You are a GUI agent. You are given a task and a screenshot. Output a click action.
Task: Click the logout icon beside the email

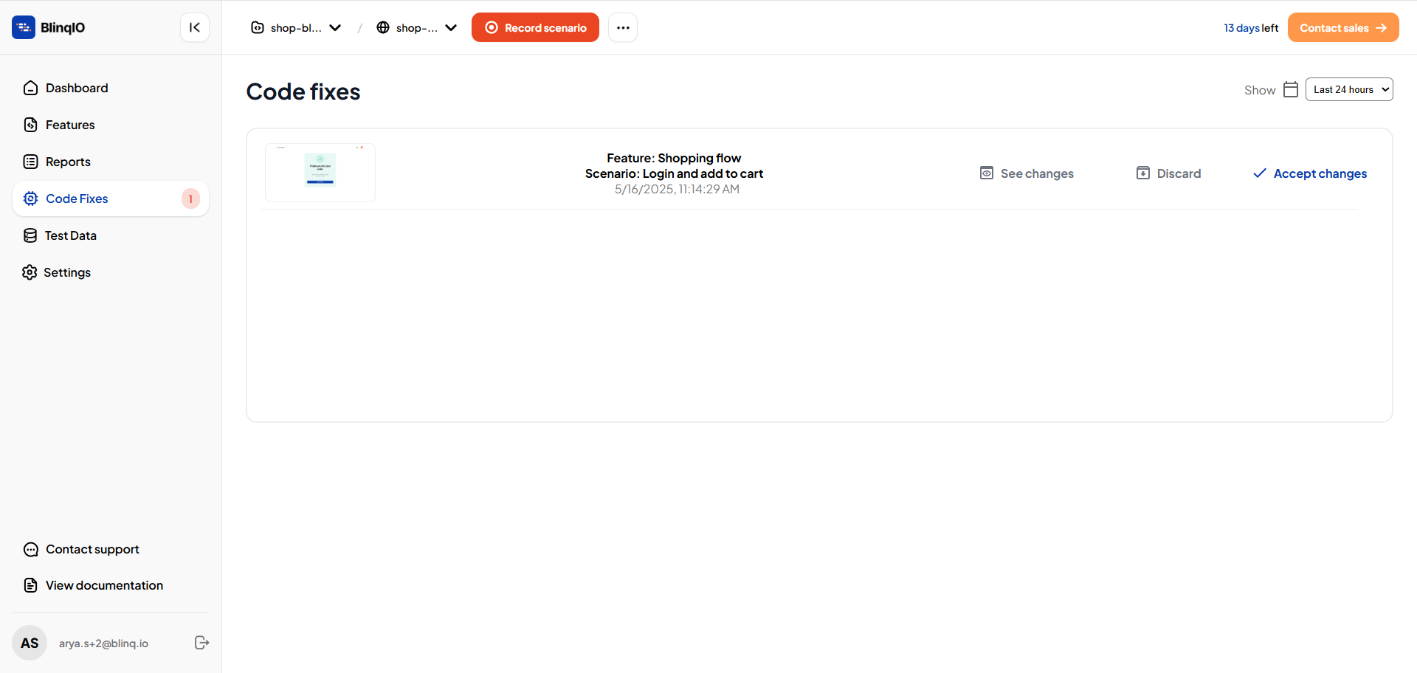click(201, 643)
